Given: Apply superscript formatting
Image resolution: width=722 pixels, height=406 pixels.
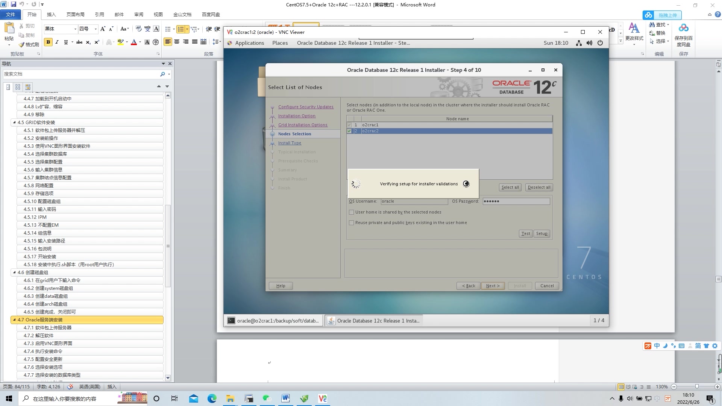Looking at the screenshot, I should [97, 42].
